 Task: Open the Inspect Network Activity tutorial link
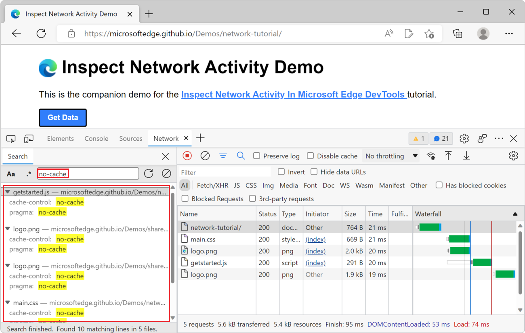pos(294,94)
